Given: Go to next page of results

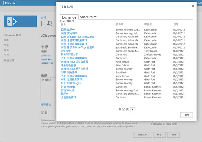Looking at the screenshot, I should pos(133,110).
